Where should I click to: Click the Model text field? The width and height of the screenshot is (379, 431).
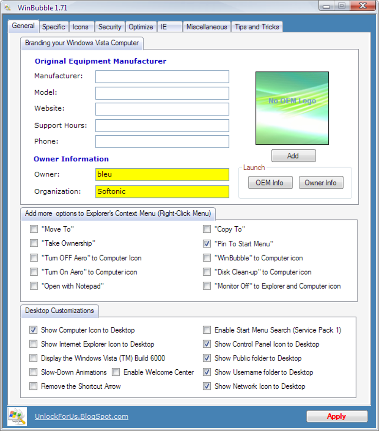point(162,93)
